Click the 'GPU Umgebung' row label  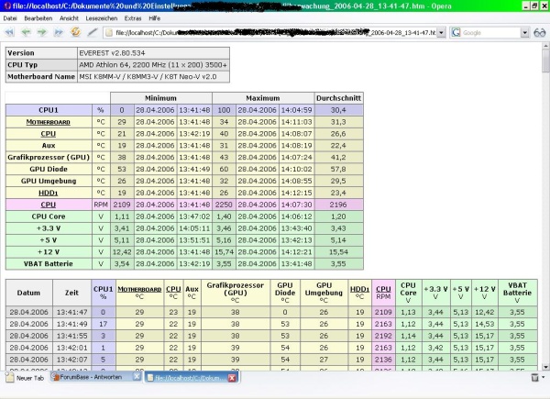click(49, 181)
